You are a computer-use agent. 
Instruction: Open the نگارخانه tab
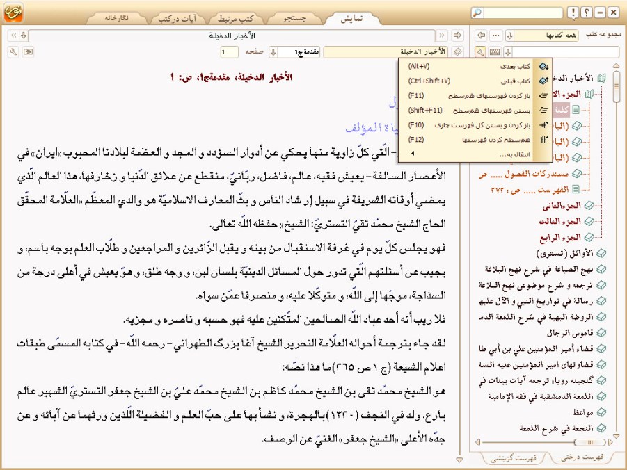click(117, 18)
